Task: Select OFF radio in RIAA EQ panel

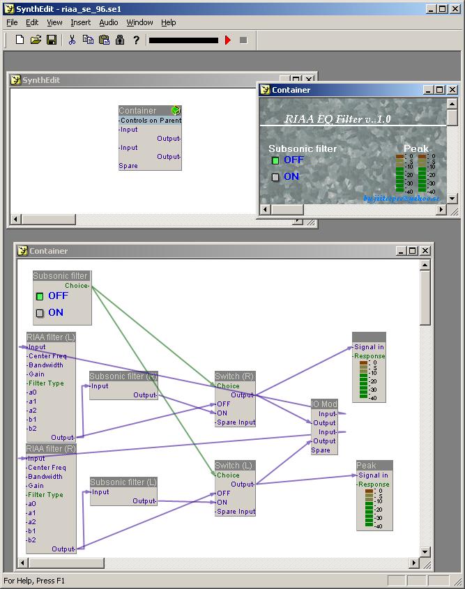Action: 275,160
